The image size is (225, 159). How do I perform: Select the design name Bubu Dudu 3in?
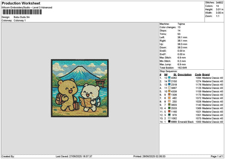coord(22,17)
